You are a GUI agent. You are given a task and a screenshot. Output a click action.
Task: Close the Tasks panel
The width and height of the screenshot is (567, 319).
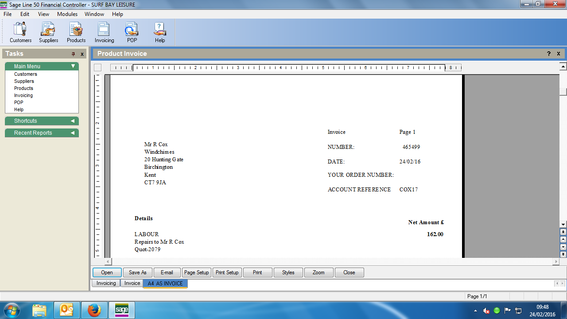pos(82,54)
